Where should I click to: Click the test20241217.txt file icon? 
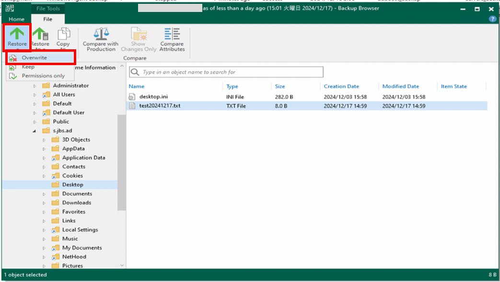point(132,105)
